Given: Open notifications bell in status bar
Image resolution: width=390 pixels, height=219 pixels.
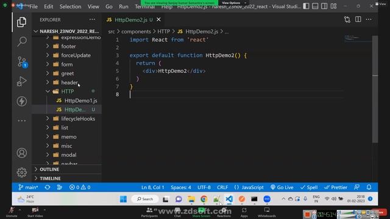Looking at the screenshot, I should tap(369, 187).
